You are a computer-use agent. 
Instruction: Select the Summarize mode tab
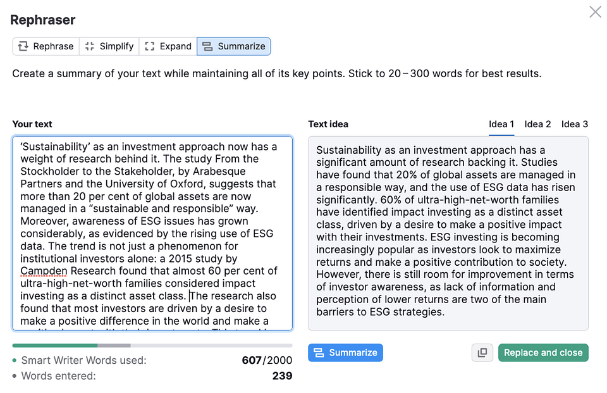pyautogui.click(x=234, y=46)
